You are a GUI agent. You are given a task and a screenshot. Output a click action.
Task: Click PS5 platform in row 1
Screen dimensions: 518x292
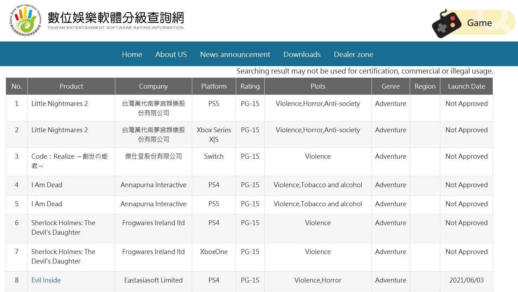pos(214,103)
